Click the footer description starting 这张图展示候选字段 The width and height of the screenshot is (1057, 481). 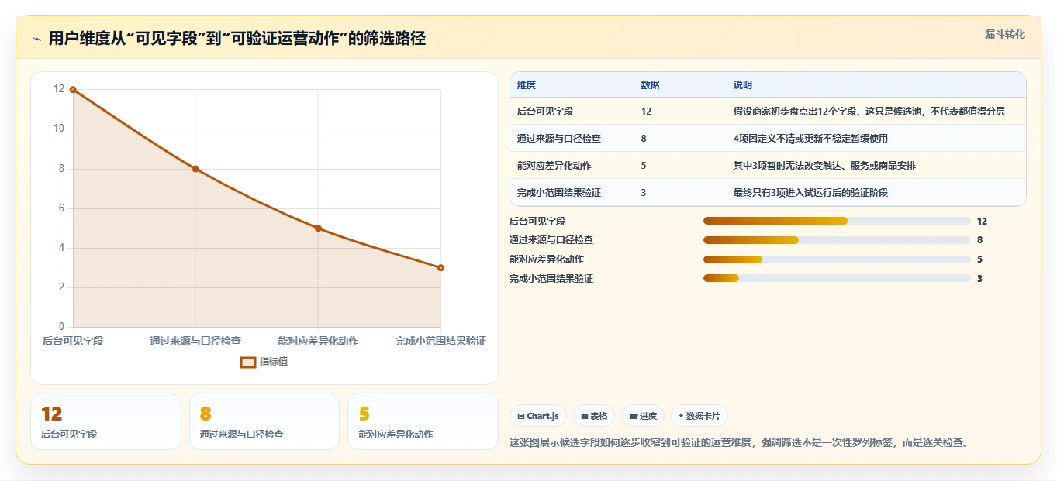point(739,443)
